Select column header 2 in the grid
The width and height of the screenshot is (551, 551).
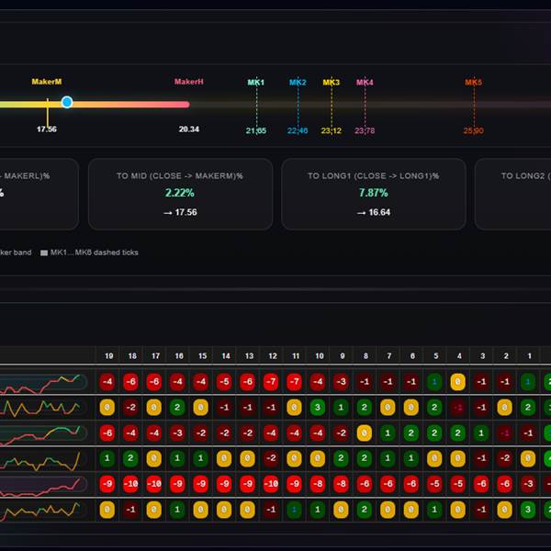coord(506,356)
